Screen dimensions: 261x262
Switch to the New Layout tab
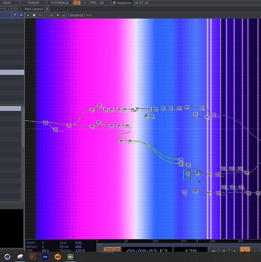point(34,9)
